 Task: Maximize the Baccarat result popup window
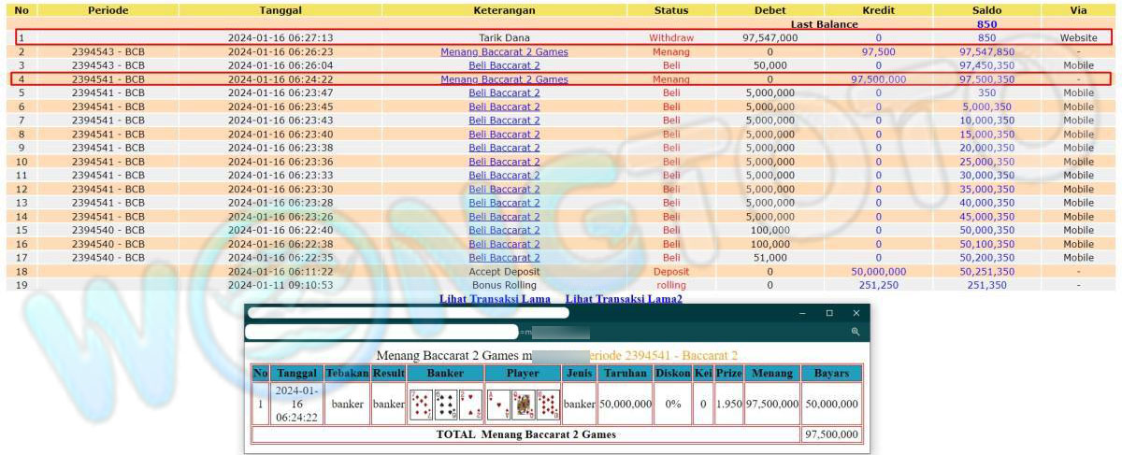click(828, 313)
